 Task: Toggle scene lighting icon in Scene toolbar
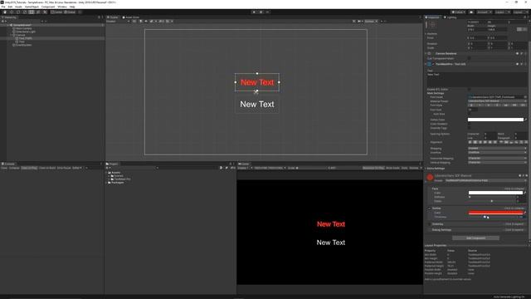coord(140,22)
